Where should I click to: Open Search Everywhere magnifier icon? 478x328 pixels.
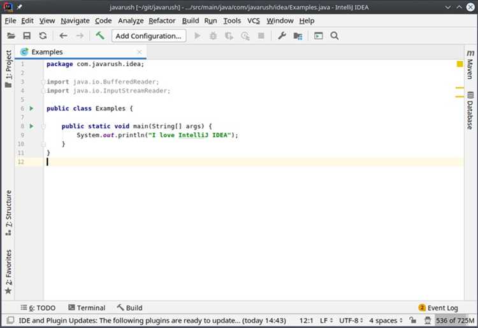point(335,36)
